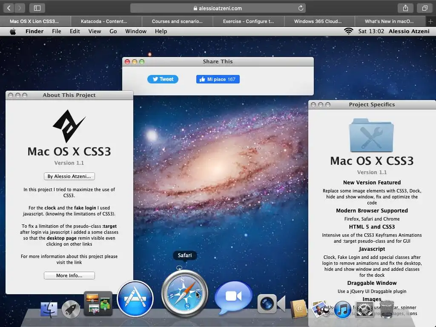Click the Tweet button
The image size is (436, 327).
click(163, 79)
